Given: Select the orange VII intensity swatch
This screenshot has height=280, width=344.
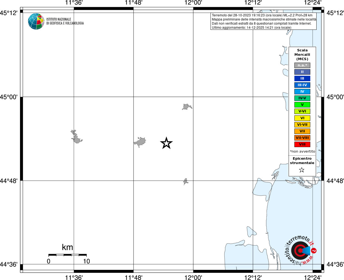Looking at the screenshot, I should click(x=302, y=131).
